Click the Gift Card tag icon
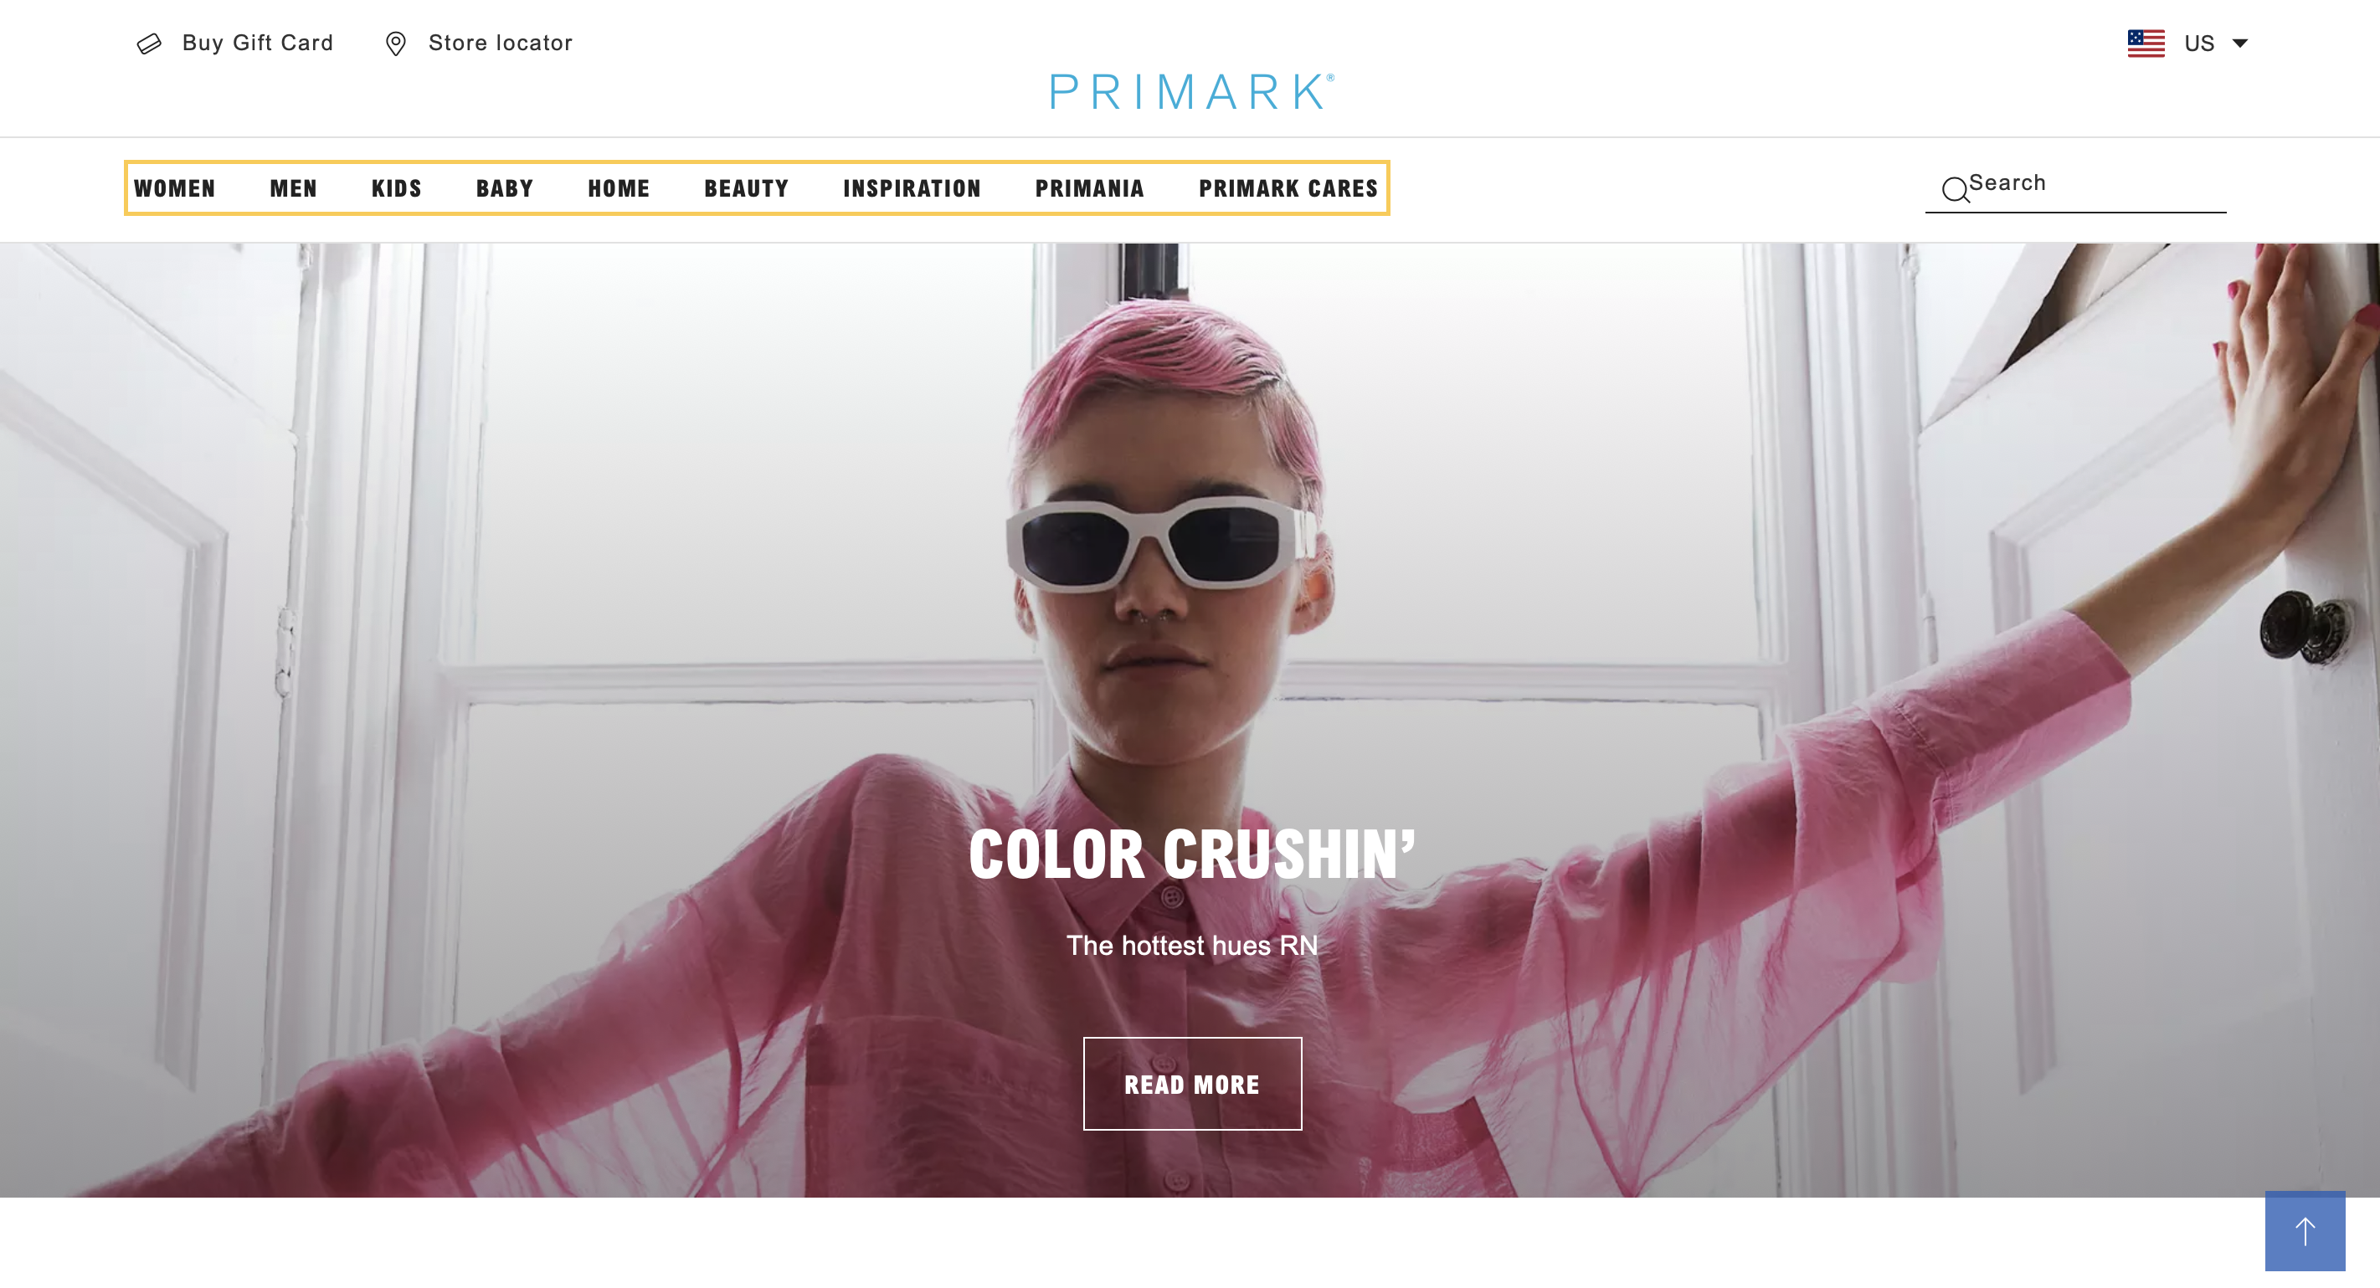Viewport: 2380px width, 1288px height. tap(149, 43)
